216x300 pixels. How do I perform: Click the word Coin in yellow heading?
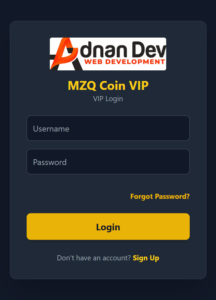(112, 85)
